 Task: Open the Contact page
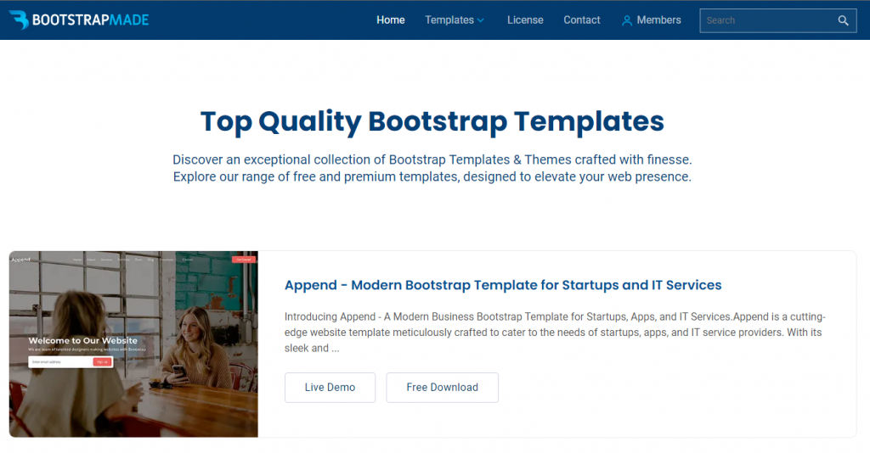click(x=581, y=20)
